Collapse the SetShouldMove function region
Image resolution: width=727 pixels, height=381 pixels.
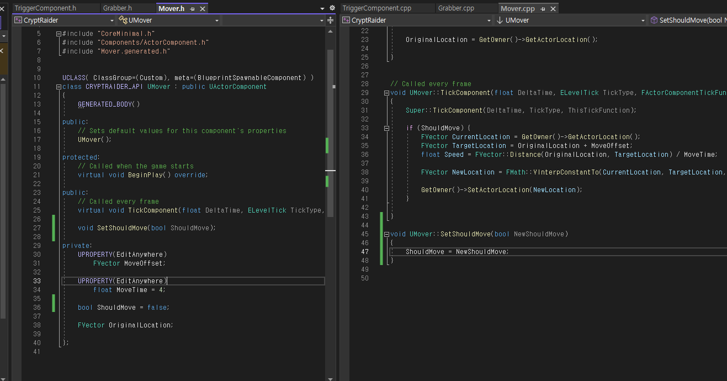386,234
